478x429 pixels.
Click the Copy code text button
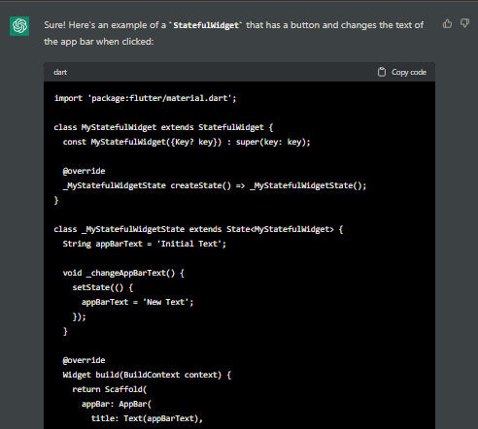(409, 72)
